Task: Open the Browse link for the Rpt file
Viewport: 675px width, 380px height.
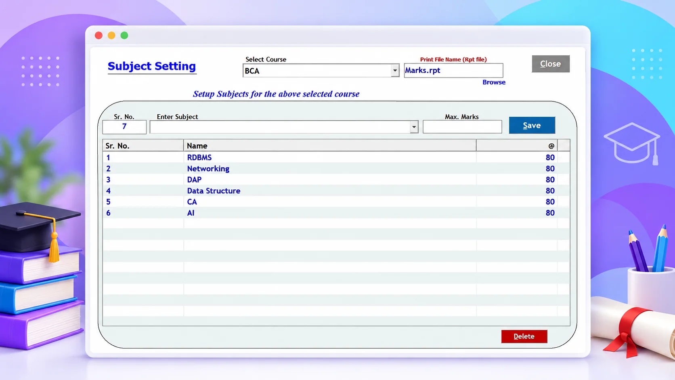Action: tap(494, 82)
